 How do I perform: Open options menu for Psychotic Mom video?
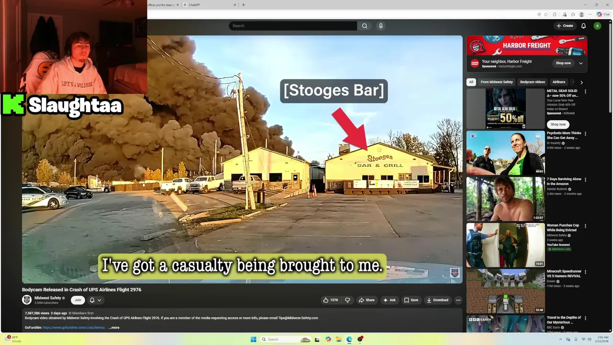[x=585, y=134]
